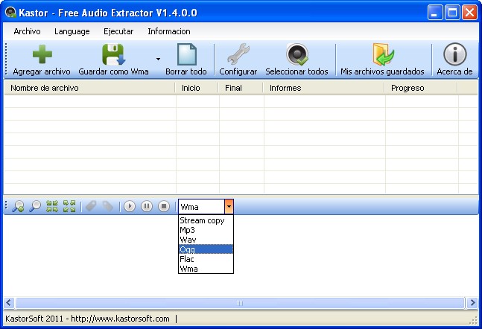Choose Flac from the format list
The height and width of the screenshot is (329, 482).
click(x=206, y=259)
